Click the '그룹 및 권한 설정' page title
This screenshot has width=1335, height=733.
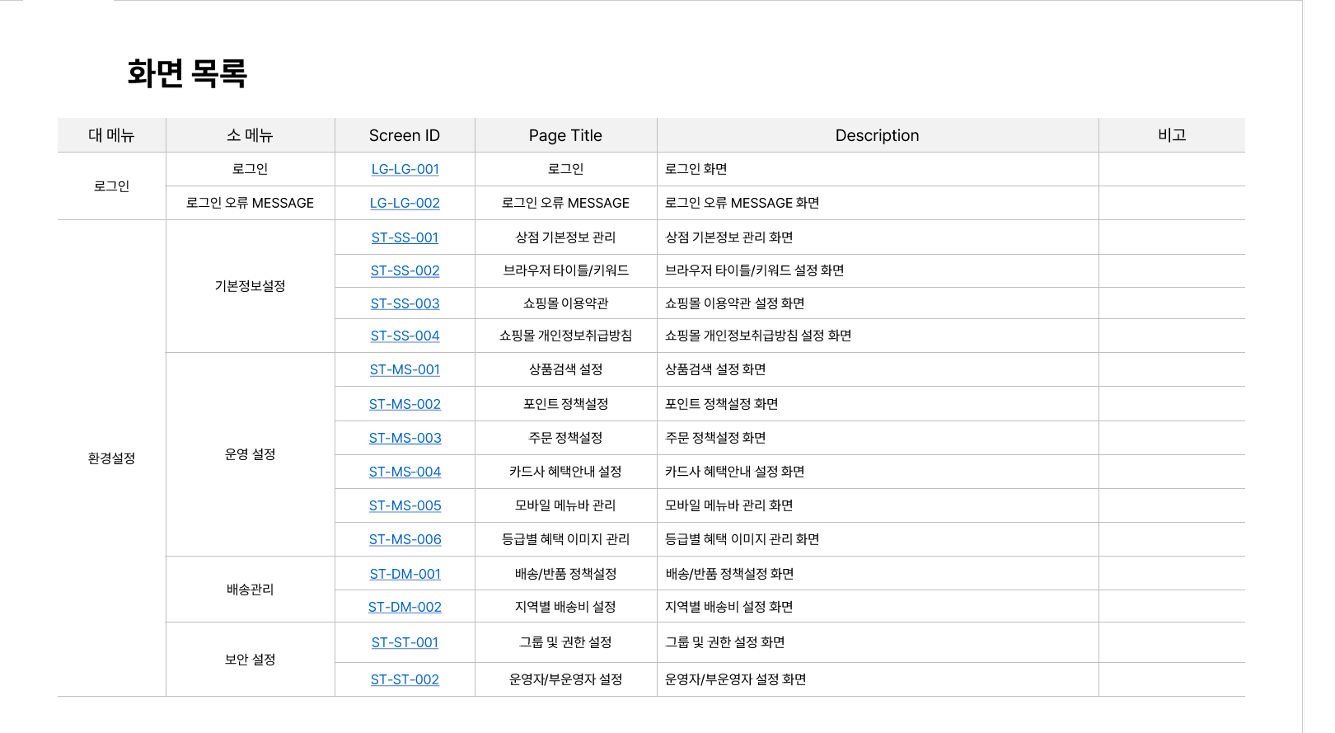pyautogui.click(x=565, y=642)
